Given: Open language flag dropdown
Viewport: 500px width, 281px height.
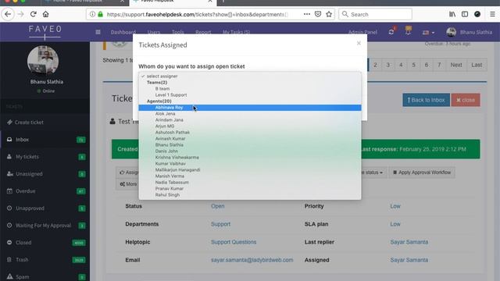Looking at the screenshot, I should click(x=428, y=33).
